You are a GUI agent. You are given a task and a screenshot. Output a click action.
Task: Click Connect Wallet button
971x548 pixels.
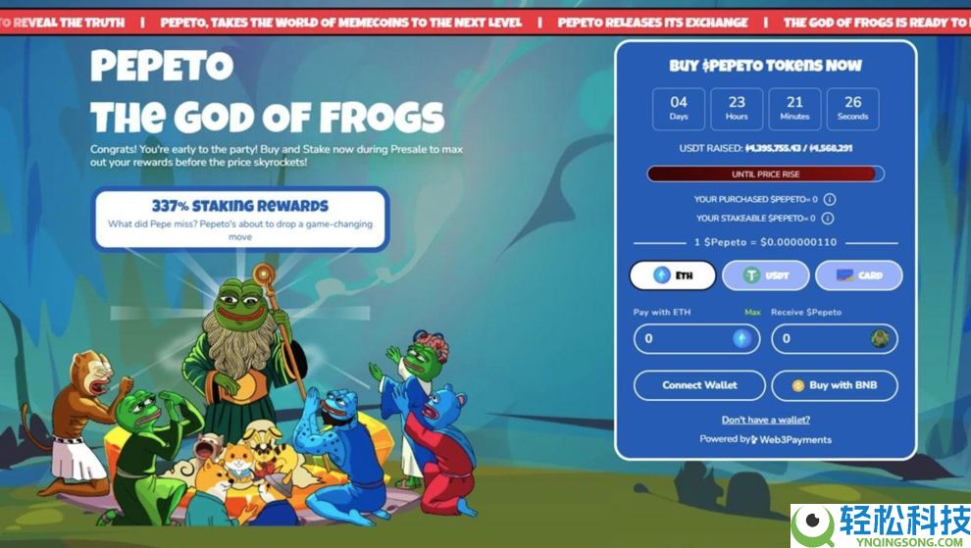(x=699, y=385)
